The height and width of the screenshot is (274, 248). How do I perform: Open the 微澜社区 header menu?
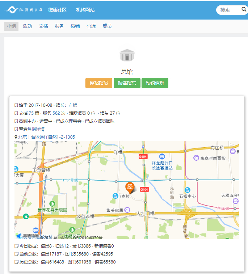[57, 10]
